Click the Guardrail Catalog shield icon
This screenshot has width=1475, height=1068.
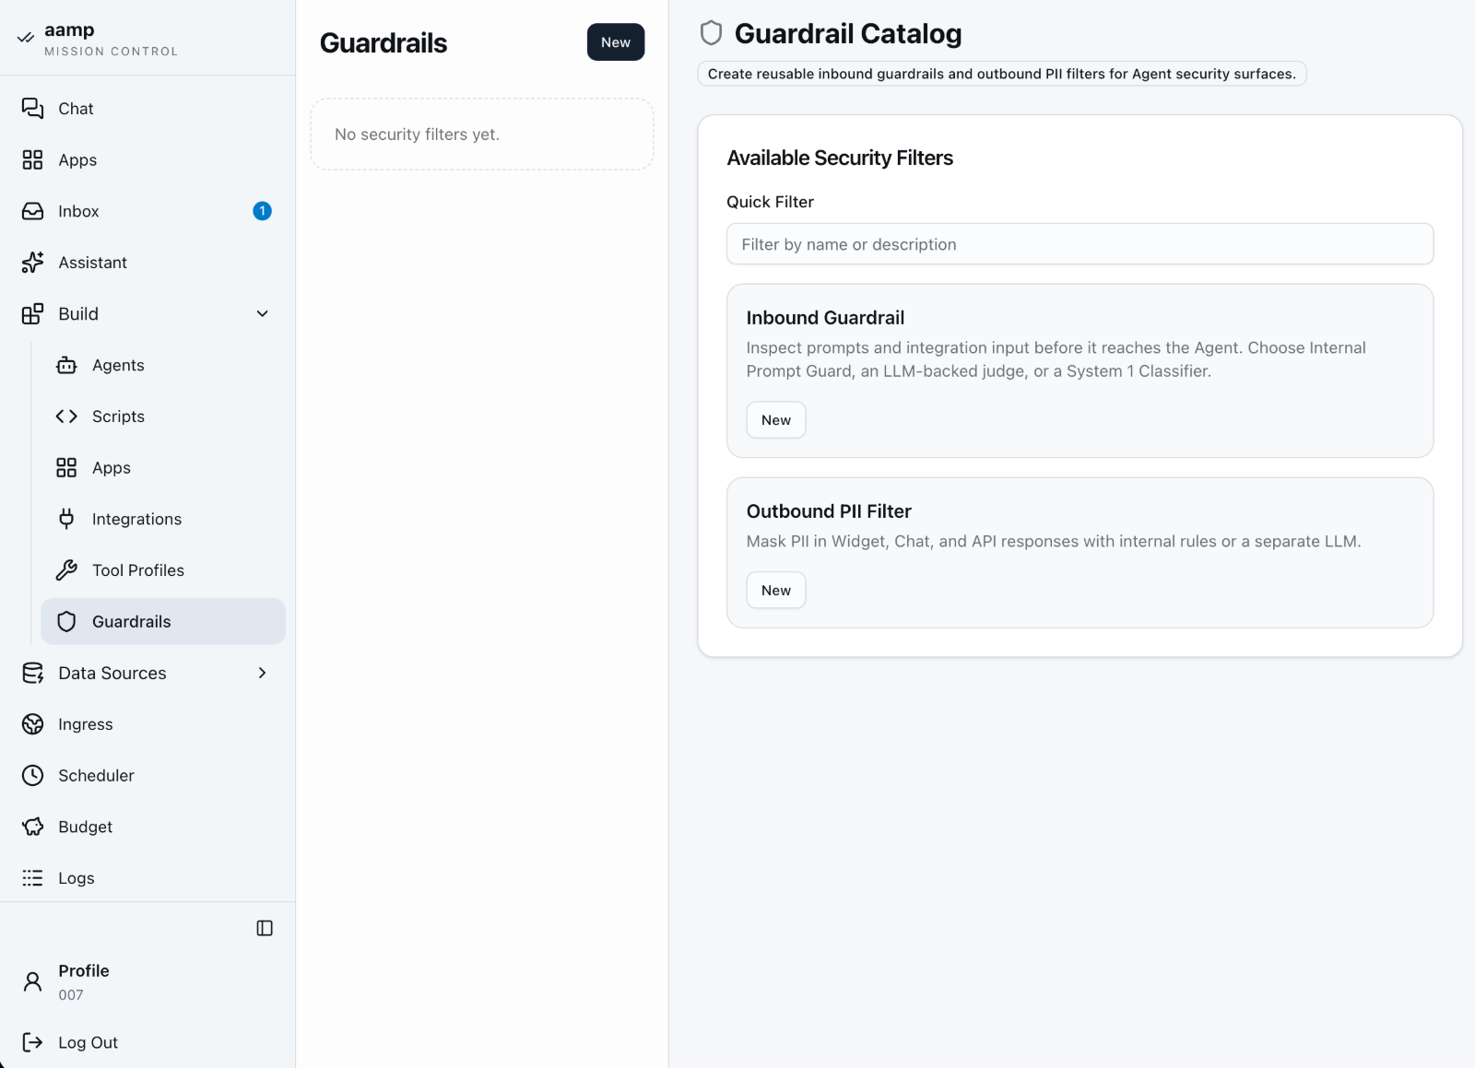point(711,33)
